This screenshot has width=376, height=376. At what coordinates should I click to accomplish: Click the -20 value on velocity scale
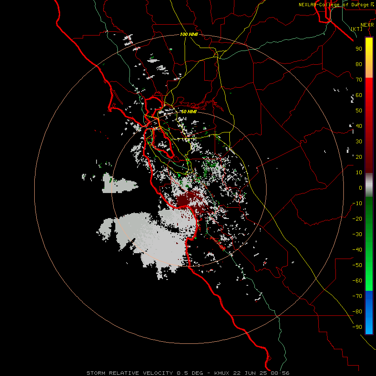tap(357, 219)
